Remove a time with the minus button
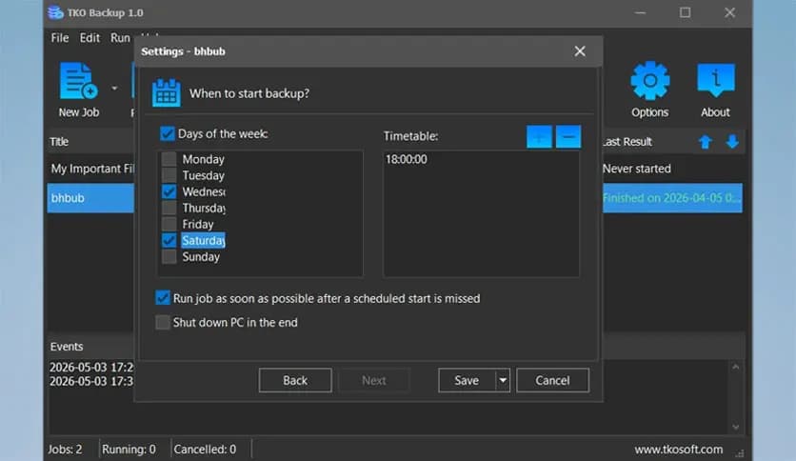Viewport: 796px width, 461px height. click(568, 136)
